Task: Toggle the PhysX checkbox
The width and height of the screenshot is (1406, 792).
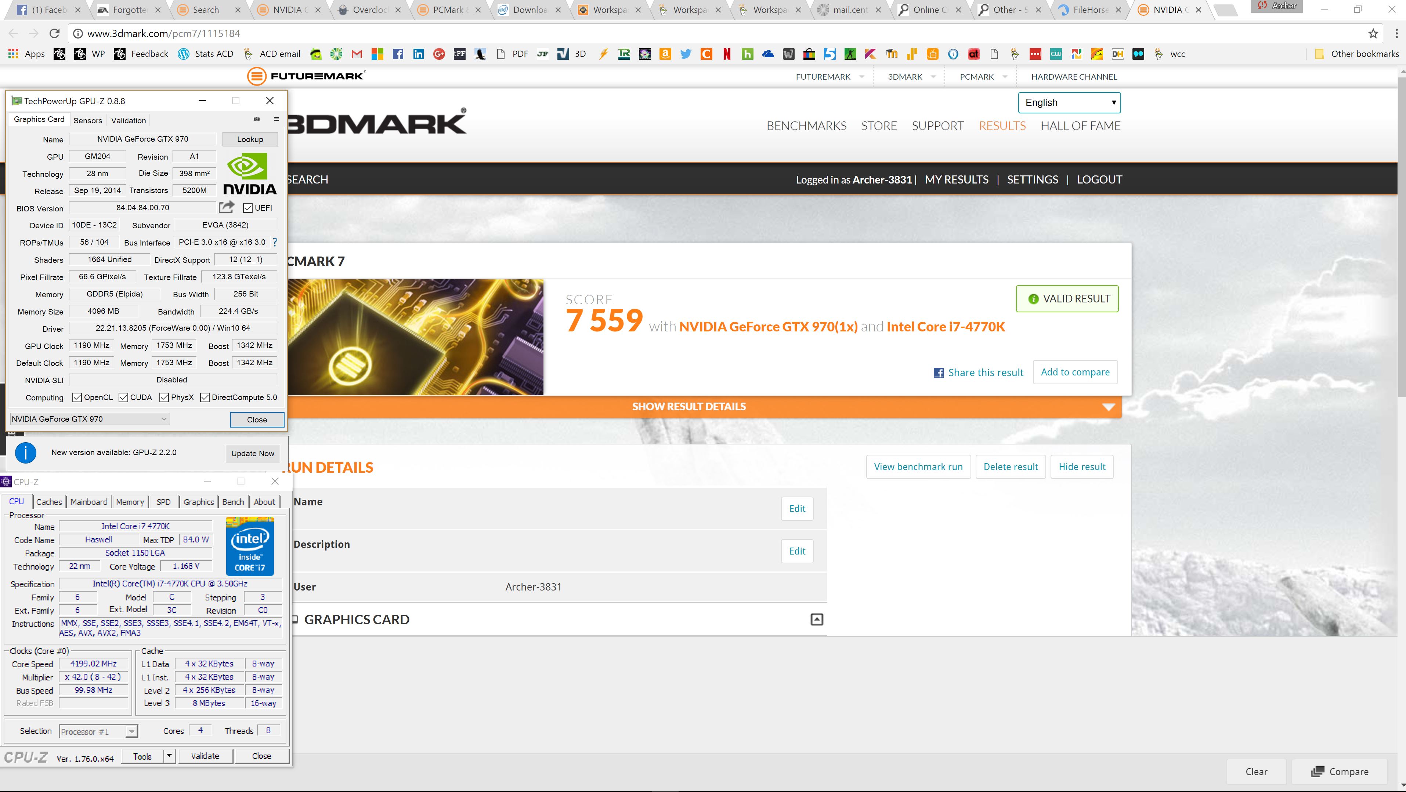Action: (x=164, y=397)
